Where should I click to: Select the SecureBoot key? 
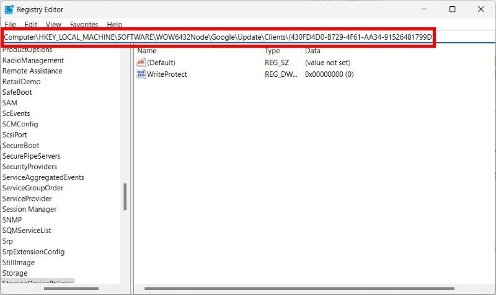pyautogui.click(x=21, y=146)
